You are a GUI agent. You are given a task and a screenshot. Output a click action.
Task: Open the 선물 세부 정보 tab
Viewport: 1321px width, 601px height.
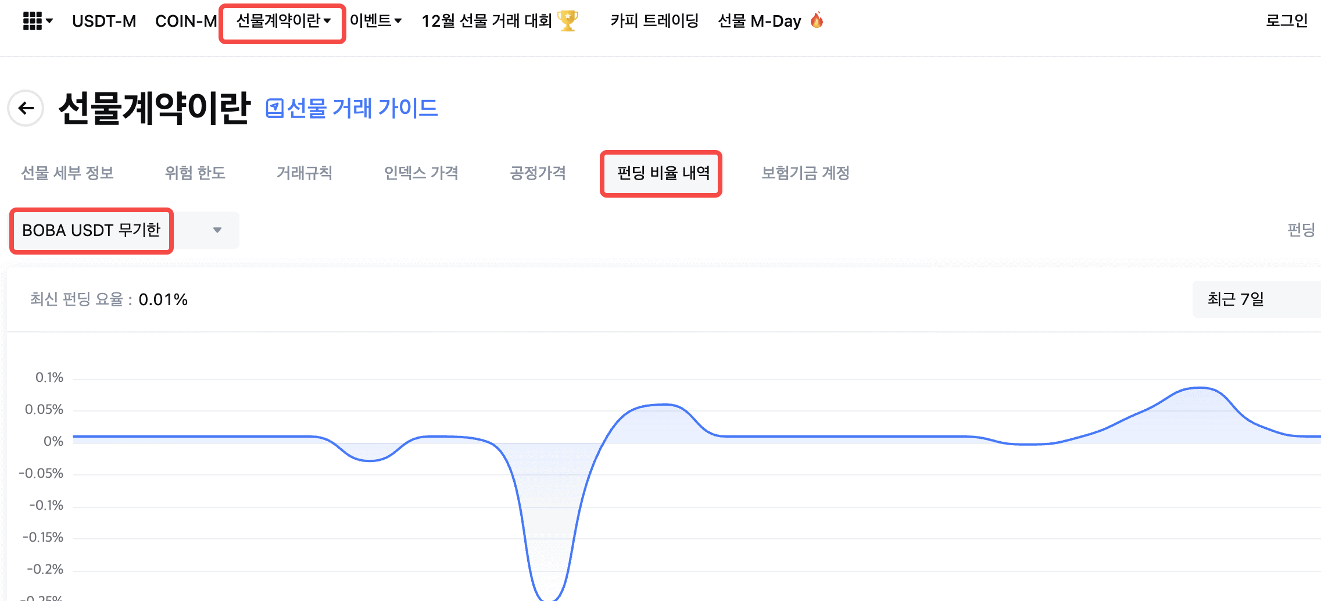pyautogui.click(x=67, y=173)
